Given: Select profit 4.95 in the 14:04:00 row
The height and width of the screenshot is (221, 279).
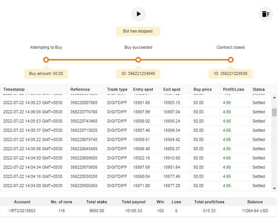Looking at the screenshot, I should 227,186.
